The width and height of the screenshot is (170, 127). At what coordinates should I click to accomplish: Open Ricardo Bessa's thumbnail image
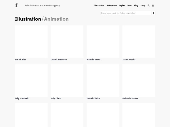(x=103, y=41)
